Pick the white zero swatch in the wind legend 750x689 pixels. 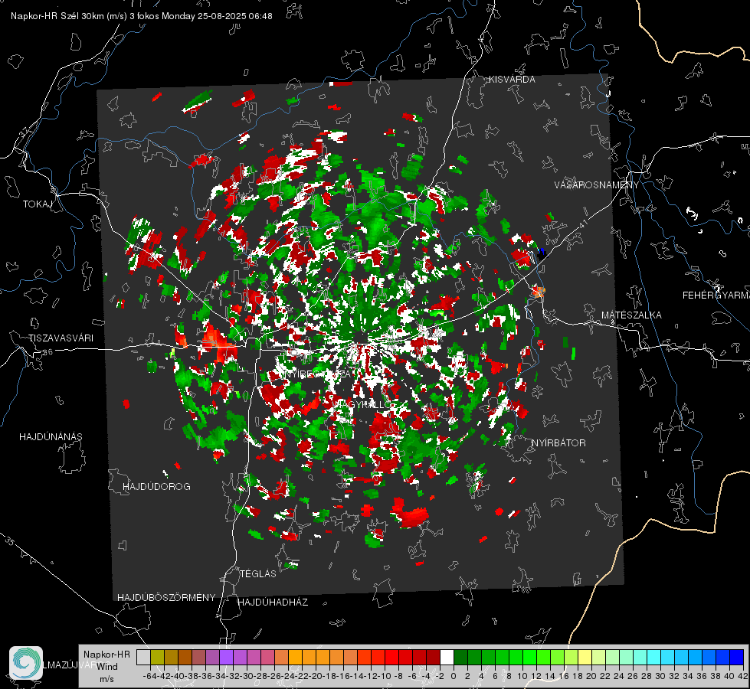(x=447, y=658)
